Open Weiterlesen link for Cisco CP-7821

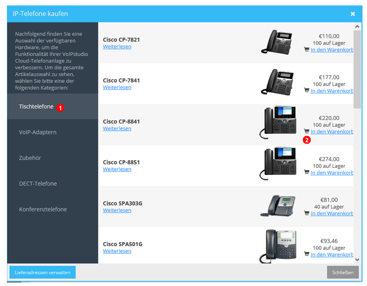117,46
